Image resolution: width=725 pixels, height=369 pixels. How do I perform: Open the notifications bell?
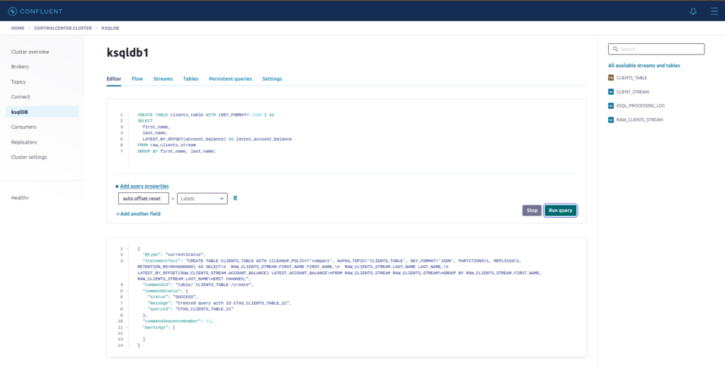(693, 11)
